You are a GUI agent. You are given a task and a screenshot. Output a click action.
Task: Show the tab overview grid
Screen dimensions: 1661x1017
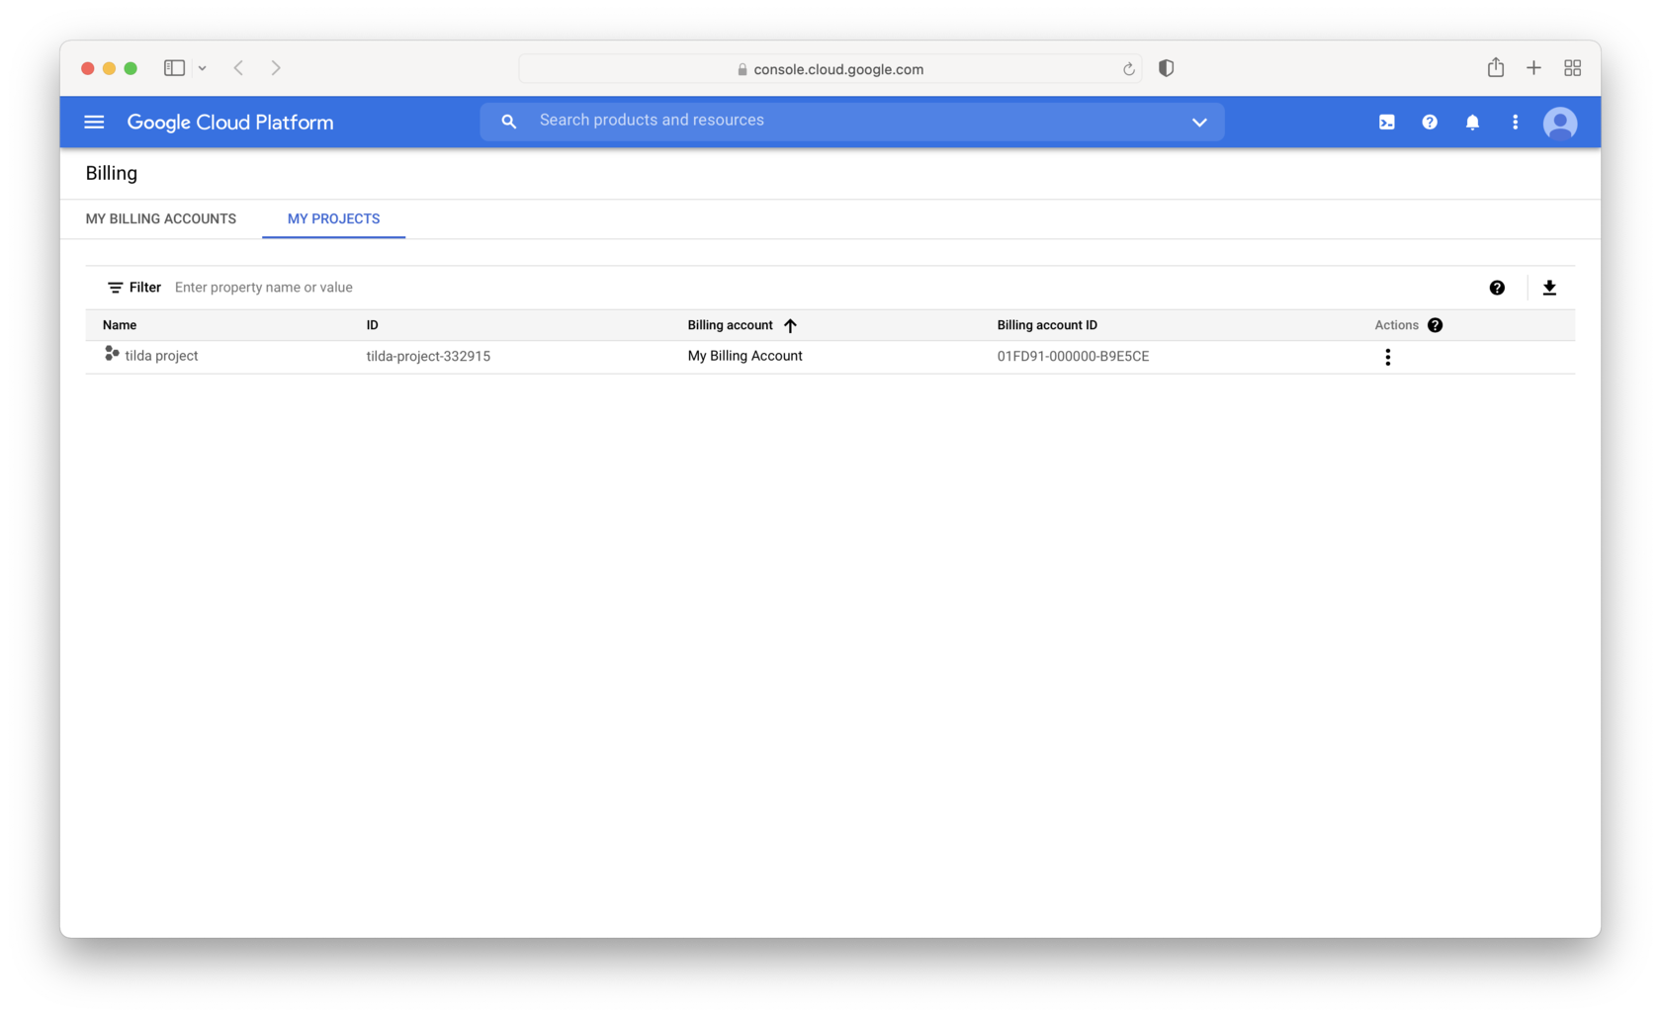coord(1573,68)
